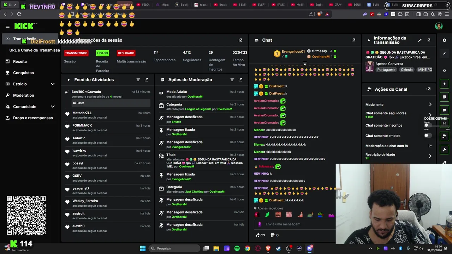Screen dimensions: 452x254
Task: Click the Windows Start button
Action: point(143,248)
